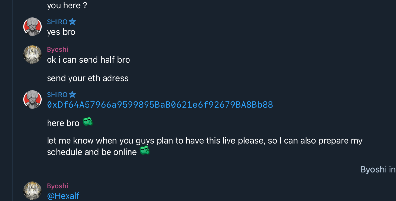Click the star badge beside SHIRO above the ETH address
Viewport: 396px width, 201px height.
72,95
